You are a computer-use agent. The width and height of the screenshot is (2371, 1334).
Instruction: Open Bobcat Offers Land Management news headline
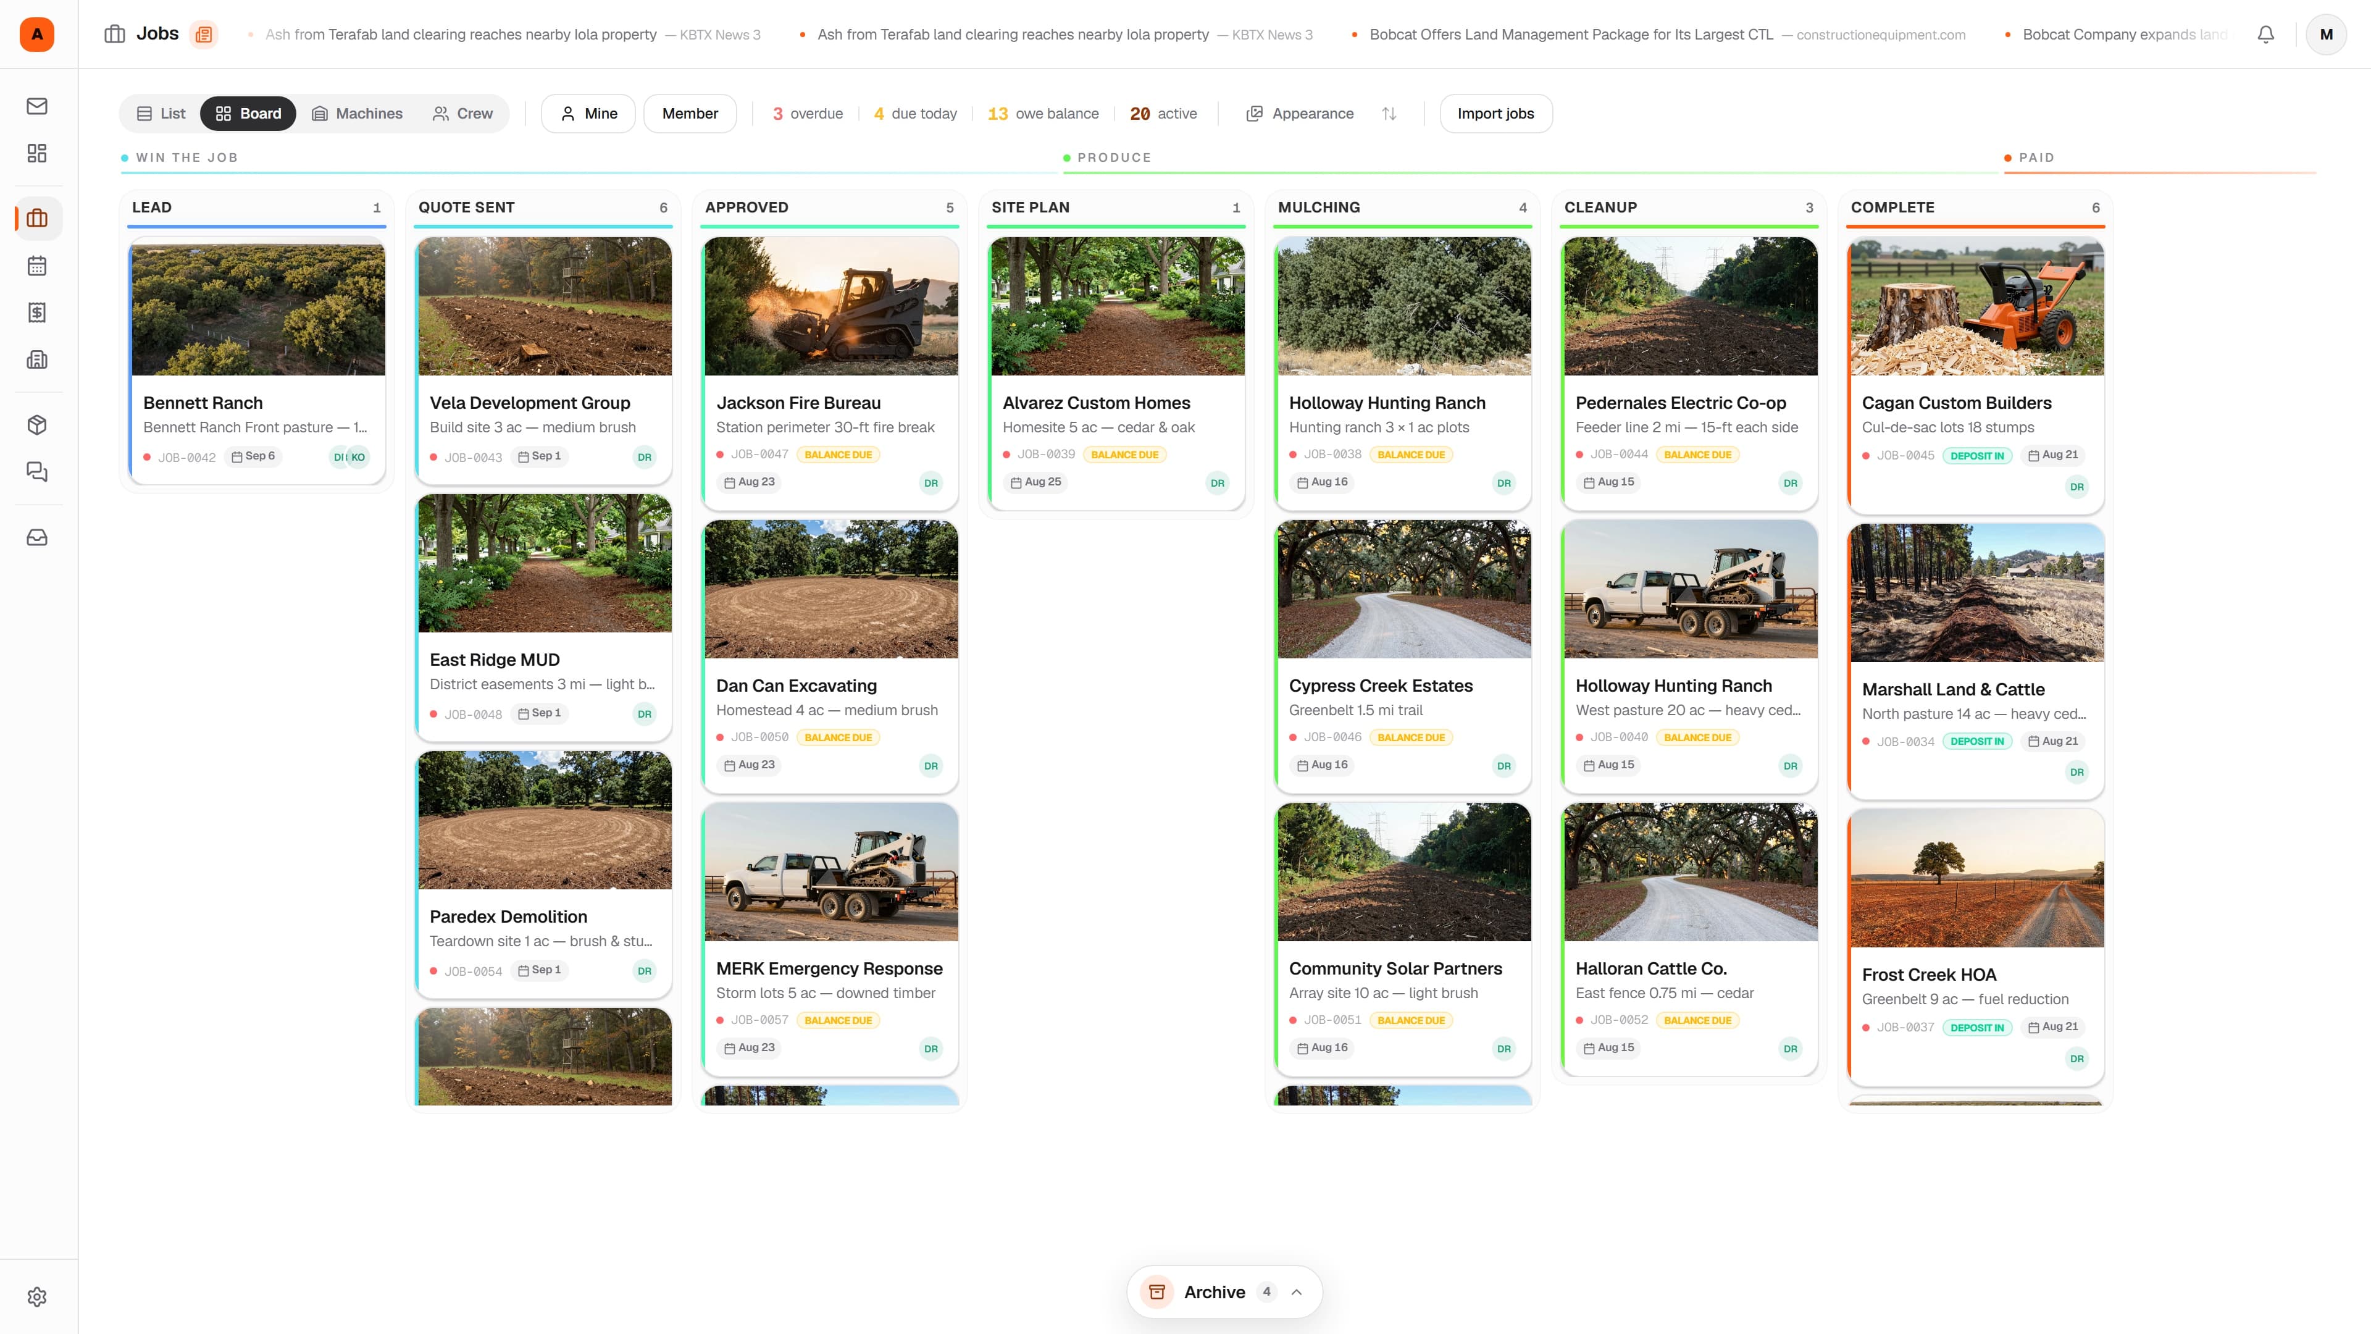[x=1571, y=34]
